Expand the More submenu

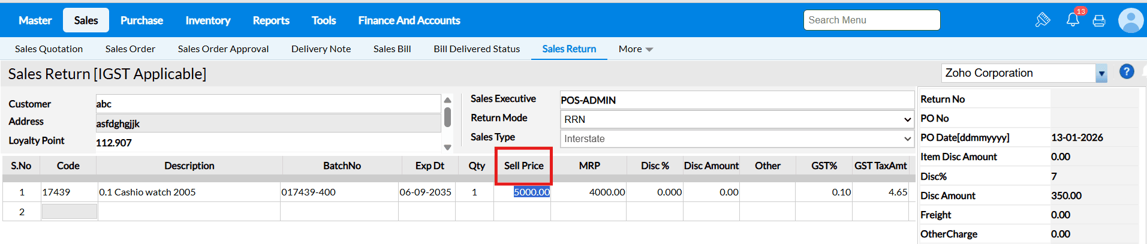click(636, 49)
